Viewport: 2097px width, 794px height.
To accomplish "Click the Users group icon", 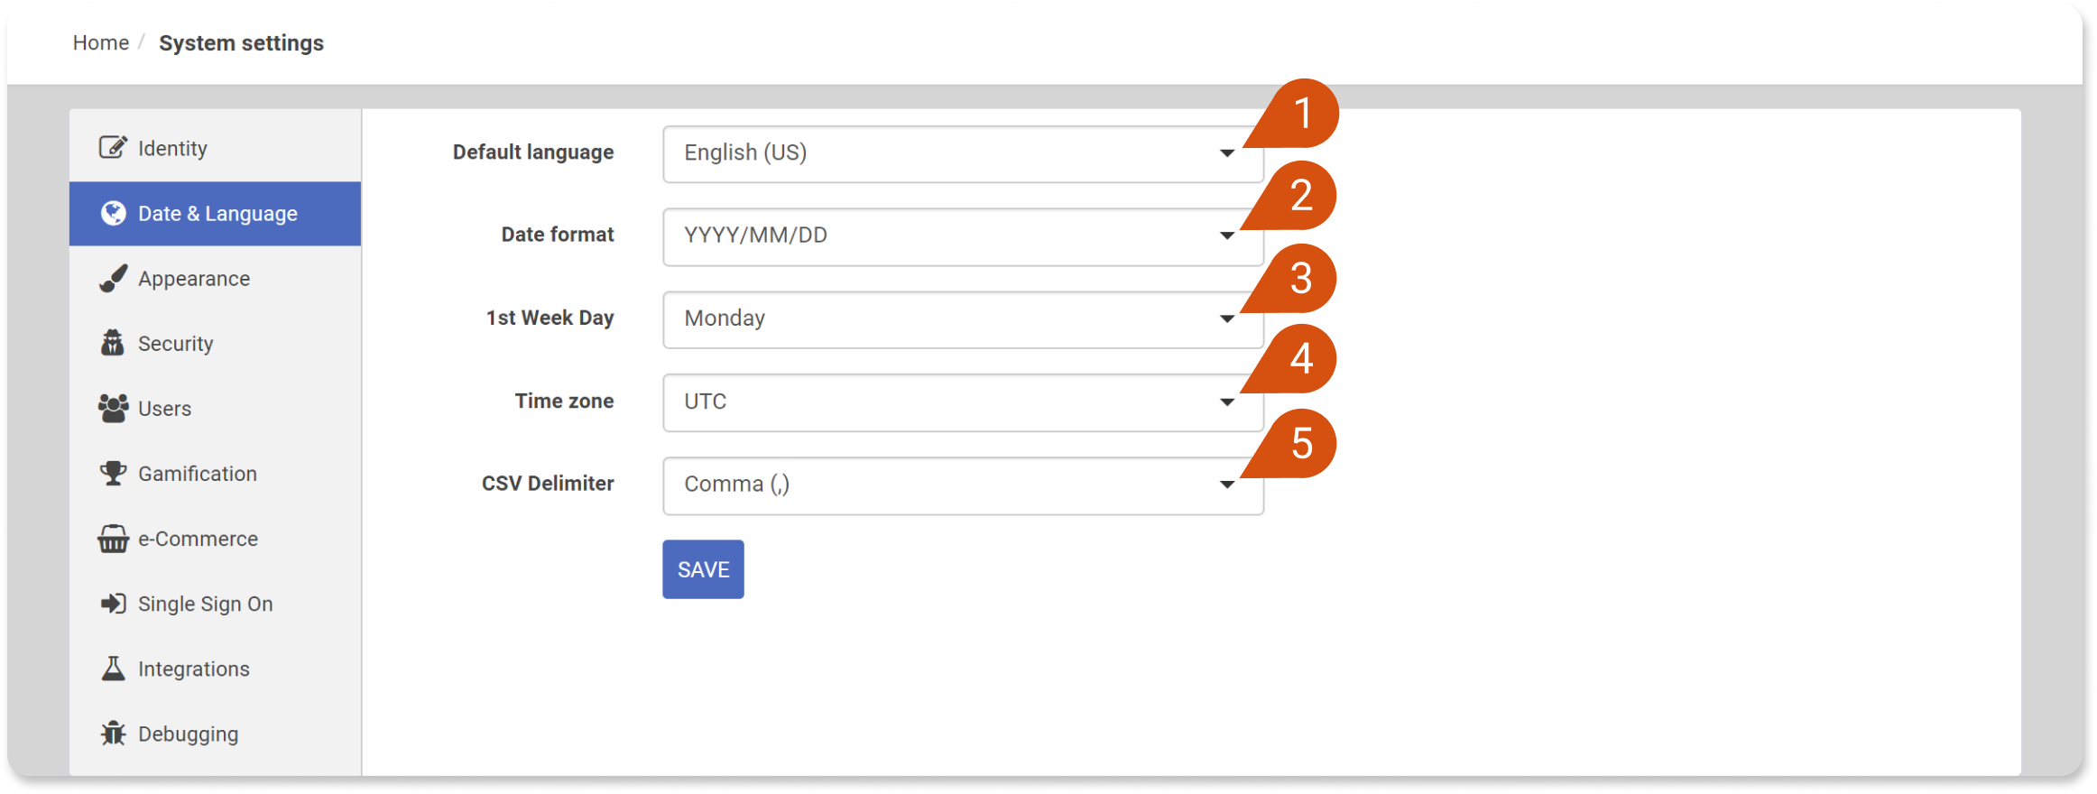I will click(x=113, y=409).
